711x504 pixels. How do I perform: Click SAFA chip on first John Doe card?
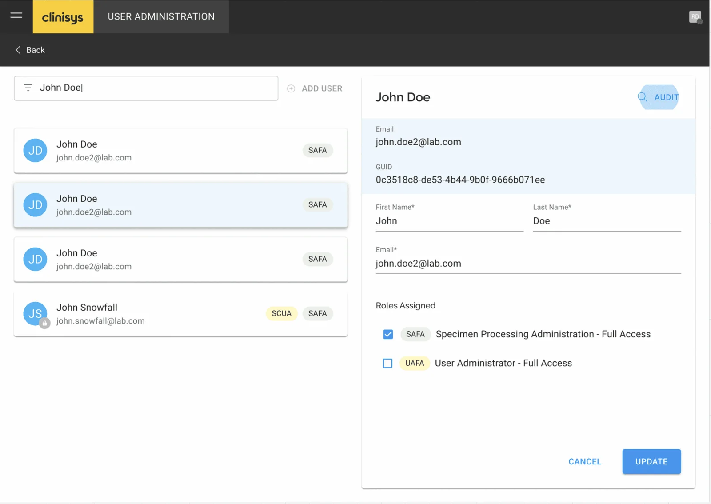317,150
